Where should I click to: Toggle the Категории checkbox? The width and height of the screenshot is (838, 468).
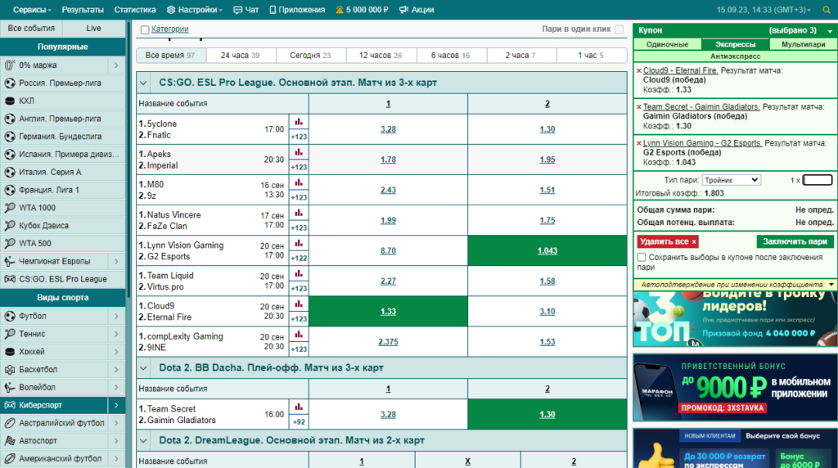[x=145, y=30]
